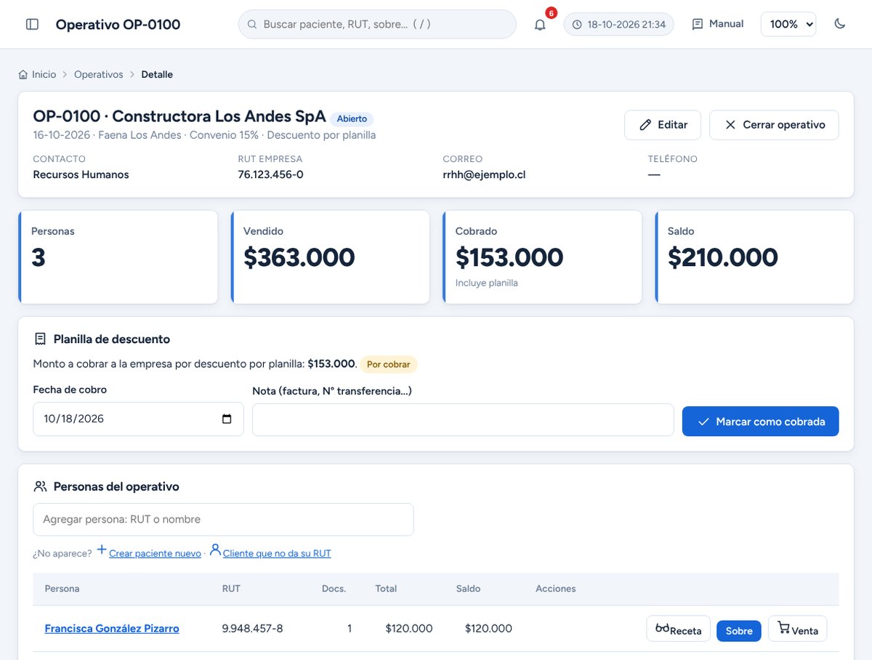Open the notifications bell
Screen dimensions: 872x660
(540, 24)
